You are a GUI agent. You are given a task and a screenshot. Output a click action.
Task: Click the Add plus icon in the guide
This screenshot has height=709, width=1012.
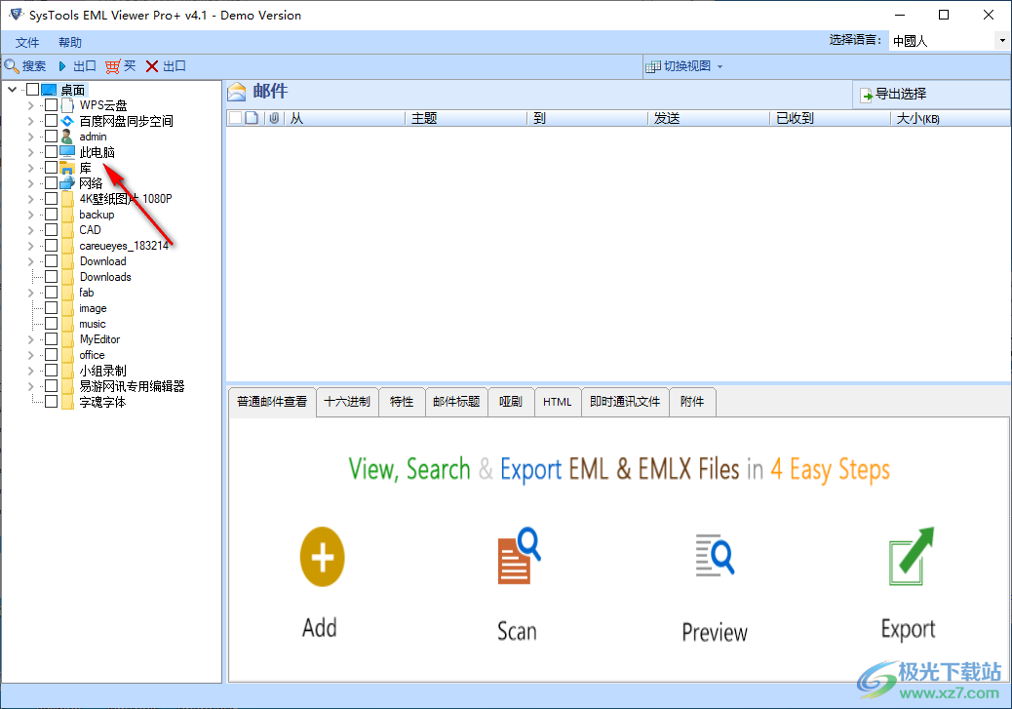click(x=321, y=557)
